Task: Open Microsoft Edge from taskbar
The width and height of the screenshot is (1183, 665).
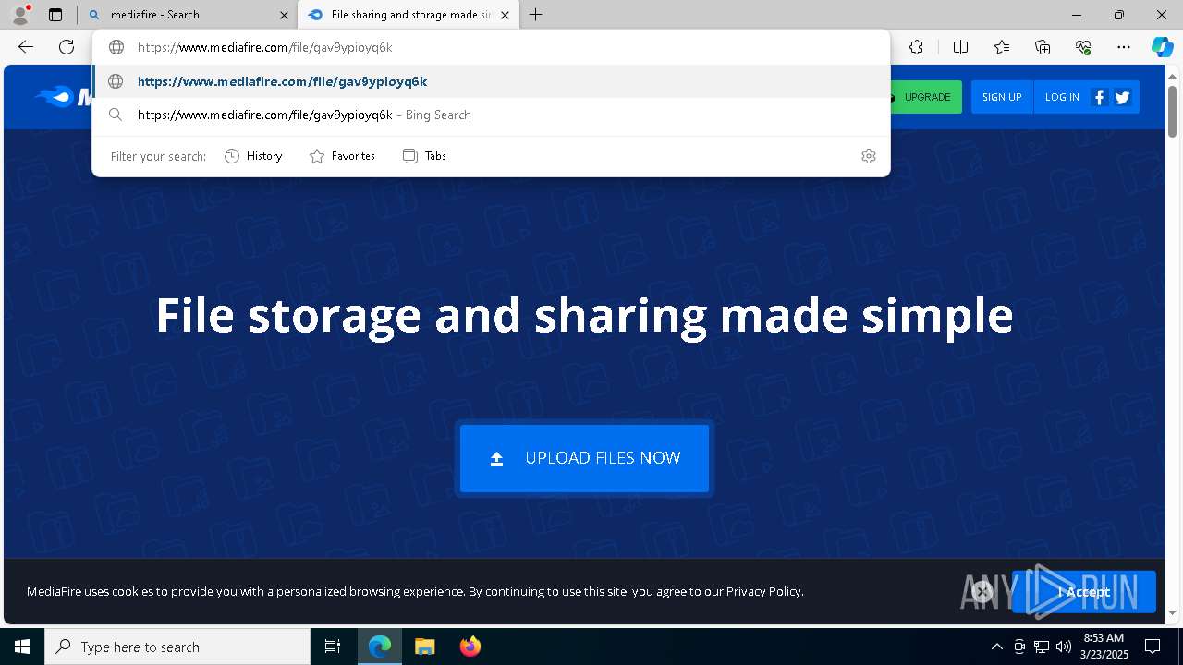Action: click(x=380, y=647)
